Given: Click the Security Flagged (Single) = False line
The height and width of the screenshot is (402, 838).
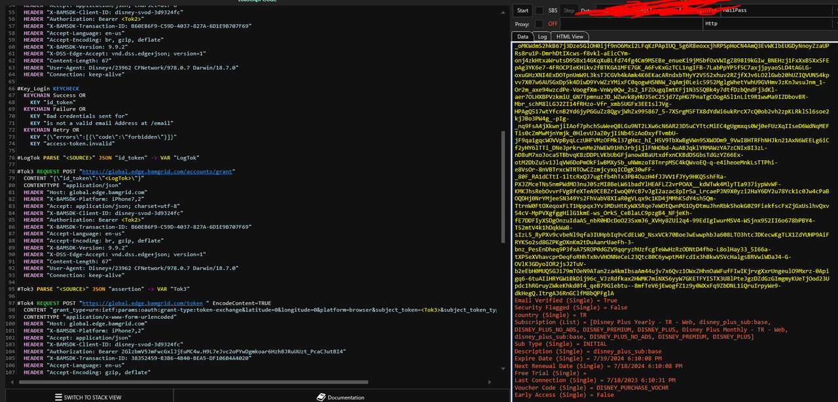Looking at the screenshot, I should point(571,308).
